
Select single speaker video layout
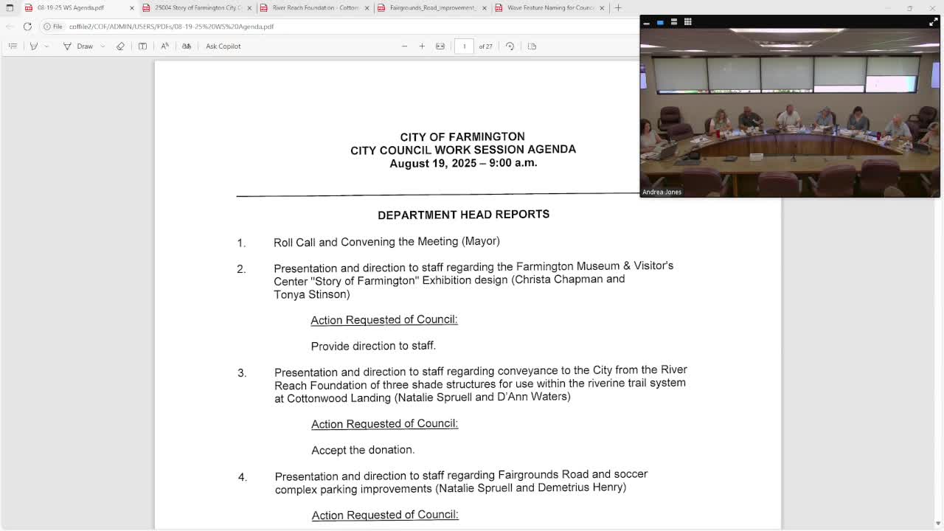coord(660,22)
